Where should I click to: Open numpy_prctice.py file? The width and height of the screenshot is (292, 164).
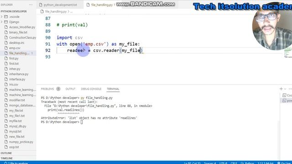coord(21,142)
